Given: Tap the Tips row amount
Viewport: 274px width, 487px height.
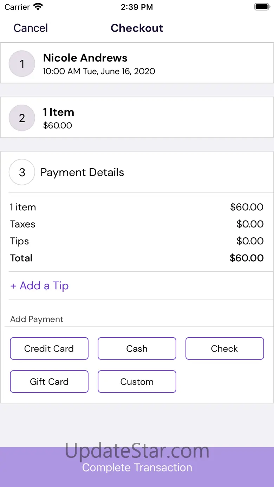Looking at the screenshot, I should pyautogui.click(x=250, y=241).
